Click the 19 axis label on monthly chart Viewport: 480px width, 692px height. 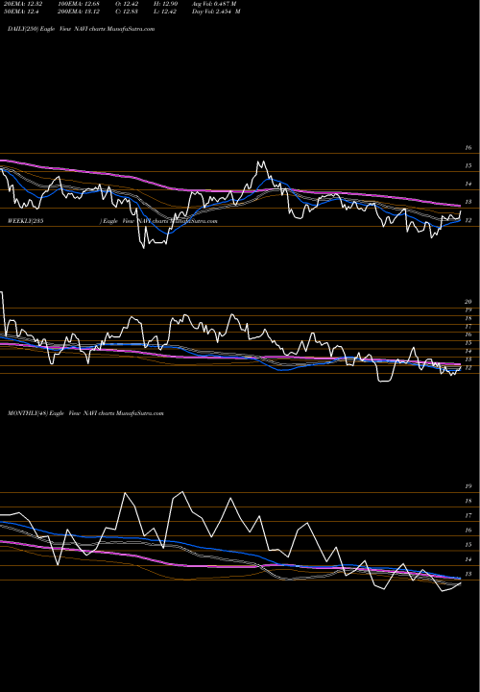point(468,486)
